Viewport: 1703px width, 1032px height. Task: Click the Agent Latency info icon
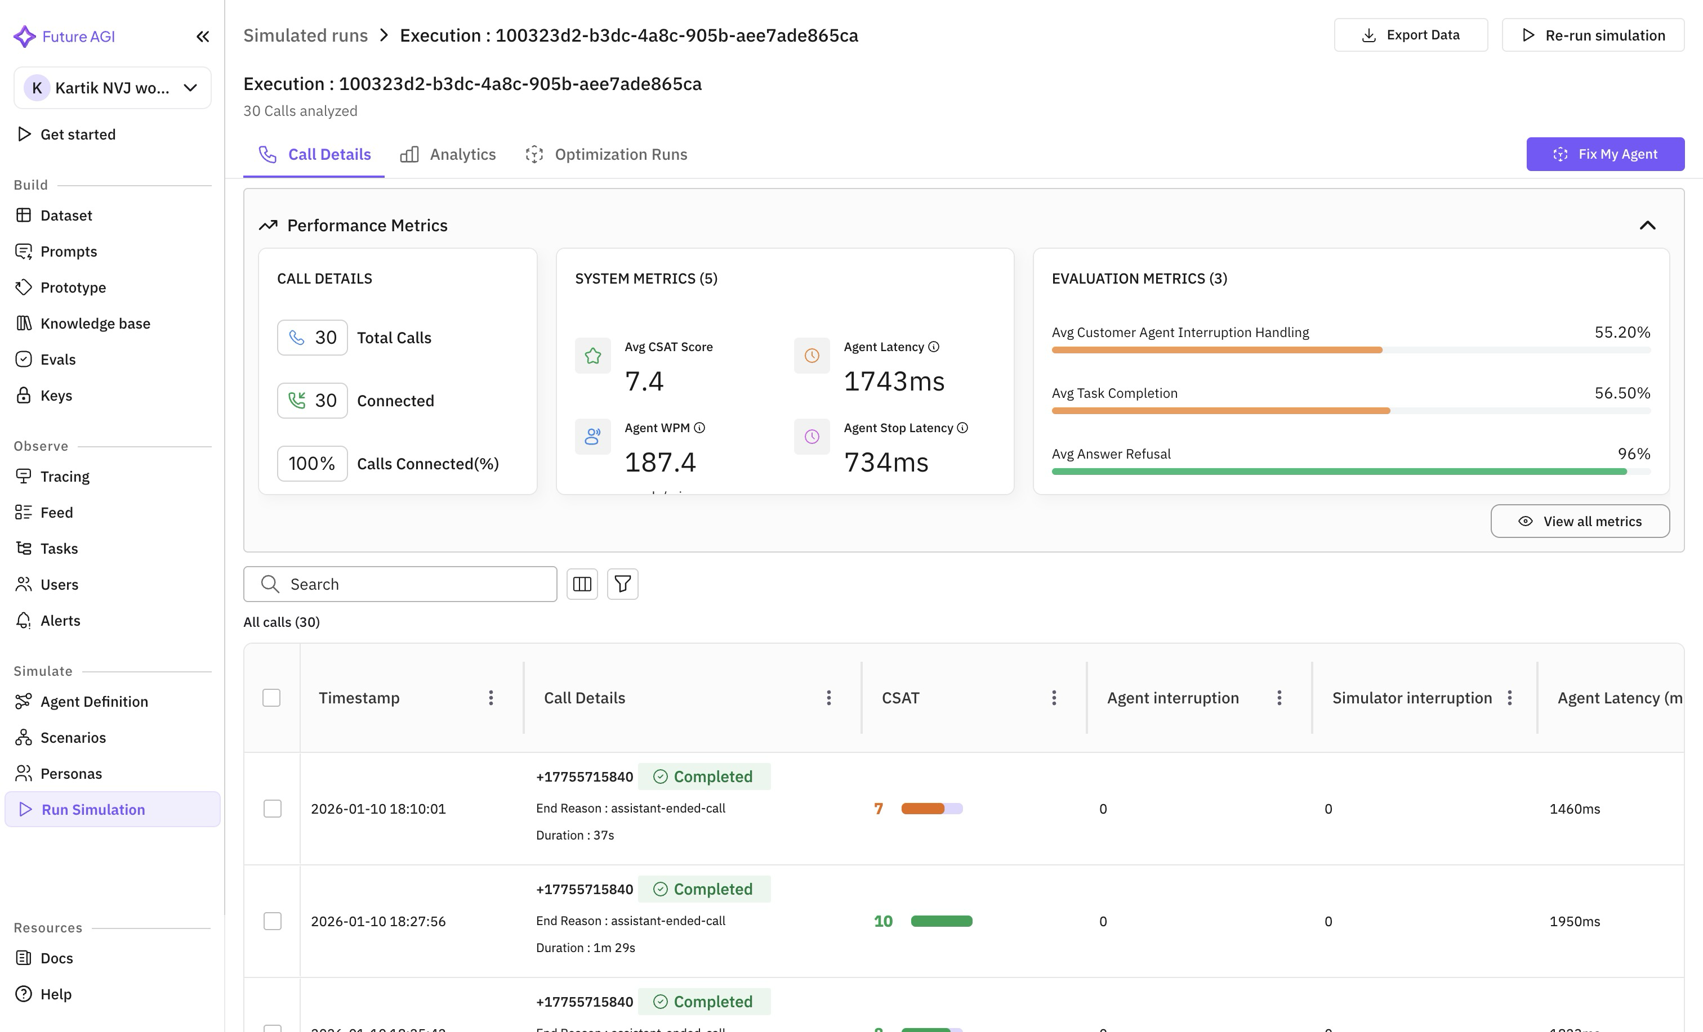tap(934, 347)
